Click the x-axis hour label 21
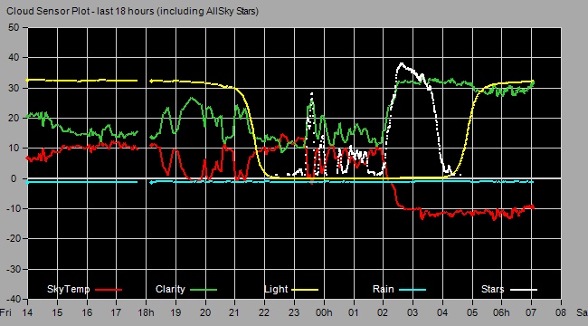The height and width of the screenshot is (326, 588). [235, 312]
